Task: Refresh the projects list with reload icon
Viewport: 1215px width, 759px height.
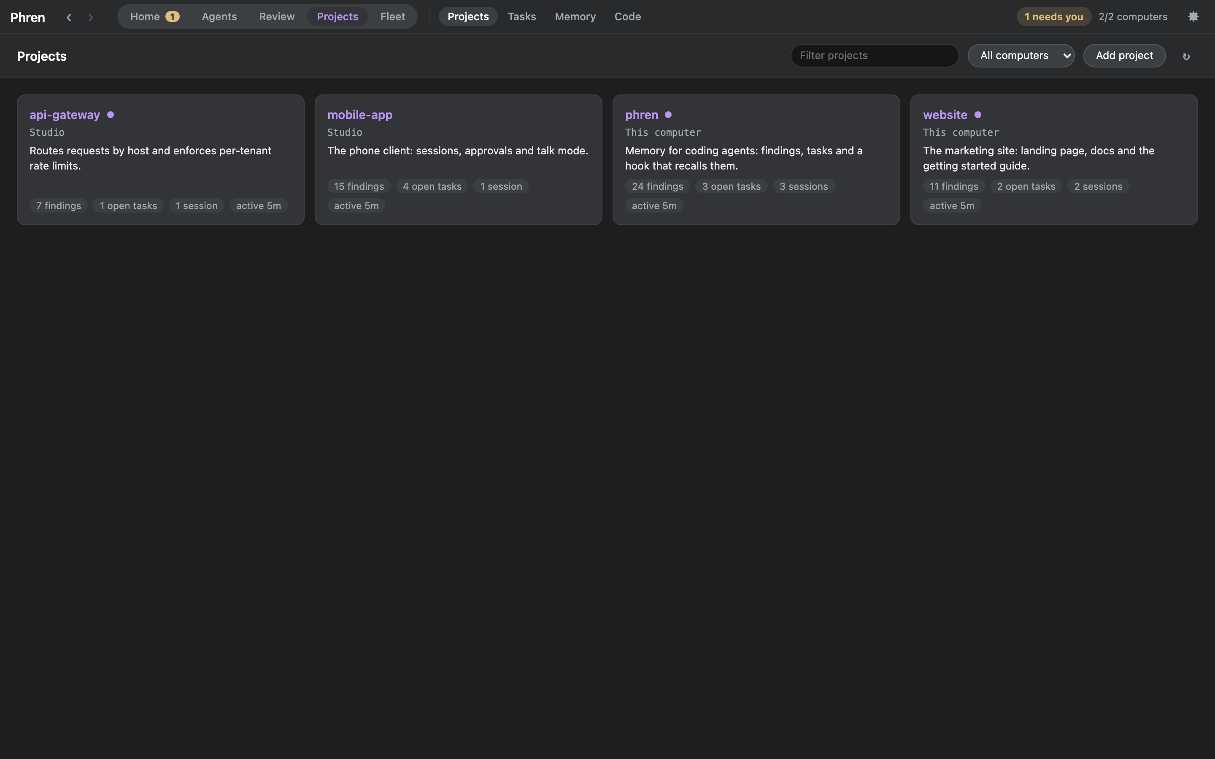Action: point(1186,56)
